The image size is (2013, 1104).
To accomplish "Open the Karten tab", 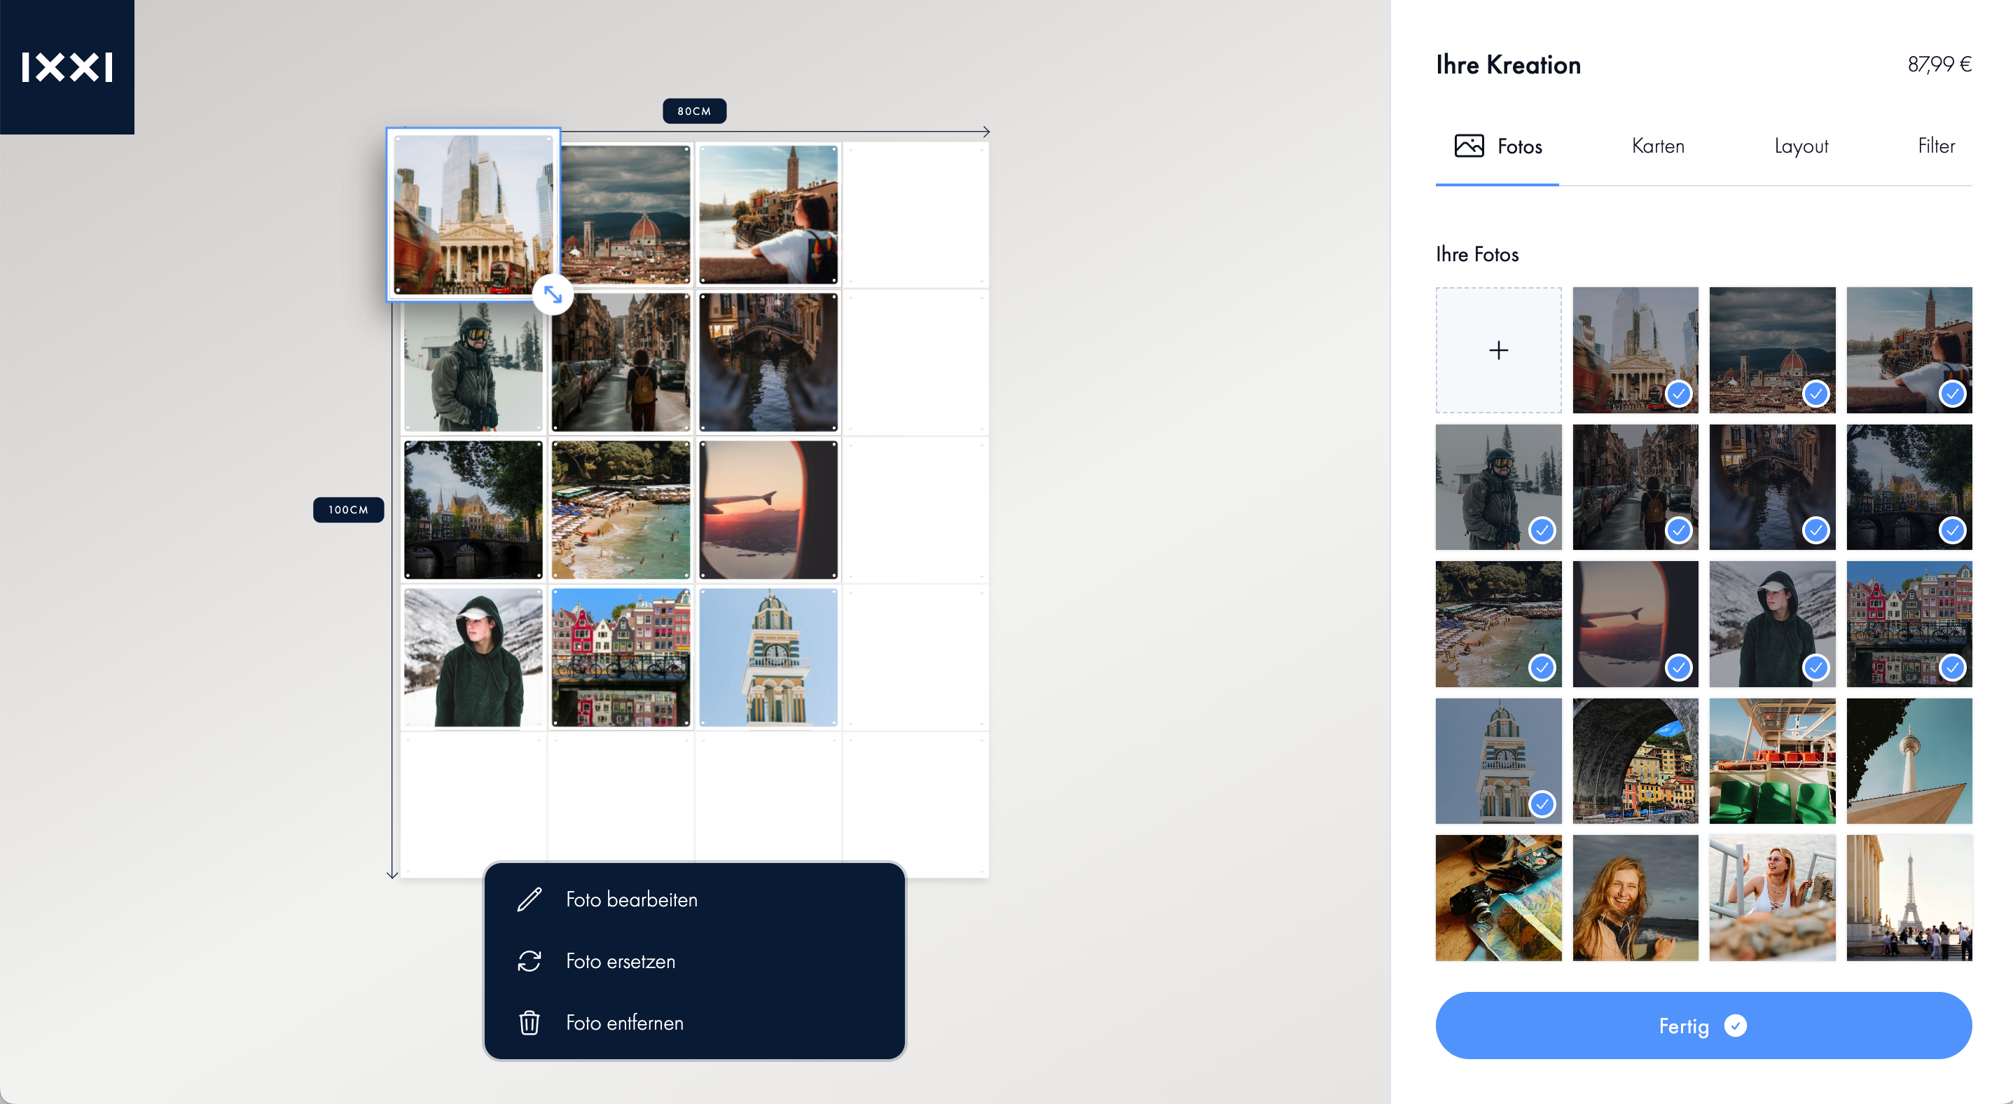I will 1657,146.
